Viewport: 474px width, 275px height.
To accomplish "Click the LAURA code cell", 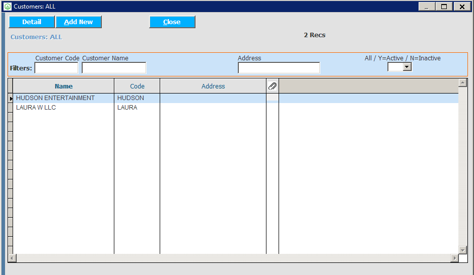I will point(137,108).
